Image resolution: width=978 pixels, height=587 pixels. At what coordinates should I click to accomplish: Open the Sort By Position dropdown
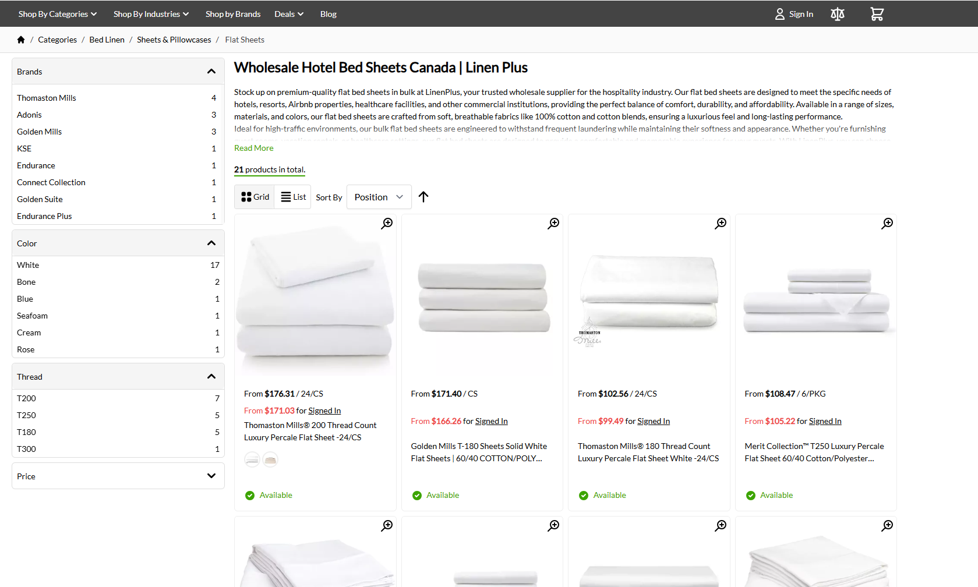coord(379,197)
